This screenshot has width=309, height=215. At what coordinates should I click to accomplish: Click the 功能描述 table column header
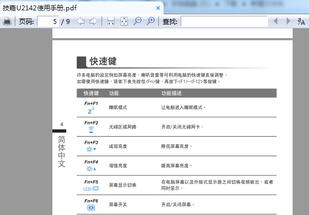[171, 93]
